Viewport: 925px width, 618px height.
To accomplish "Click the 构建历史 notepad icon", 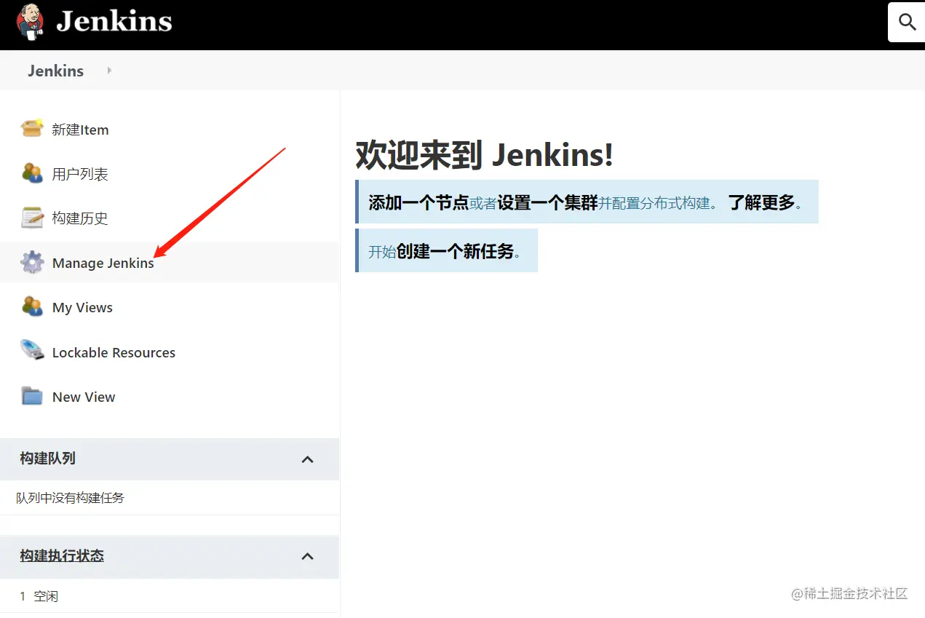I will coord(32,218).
